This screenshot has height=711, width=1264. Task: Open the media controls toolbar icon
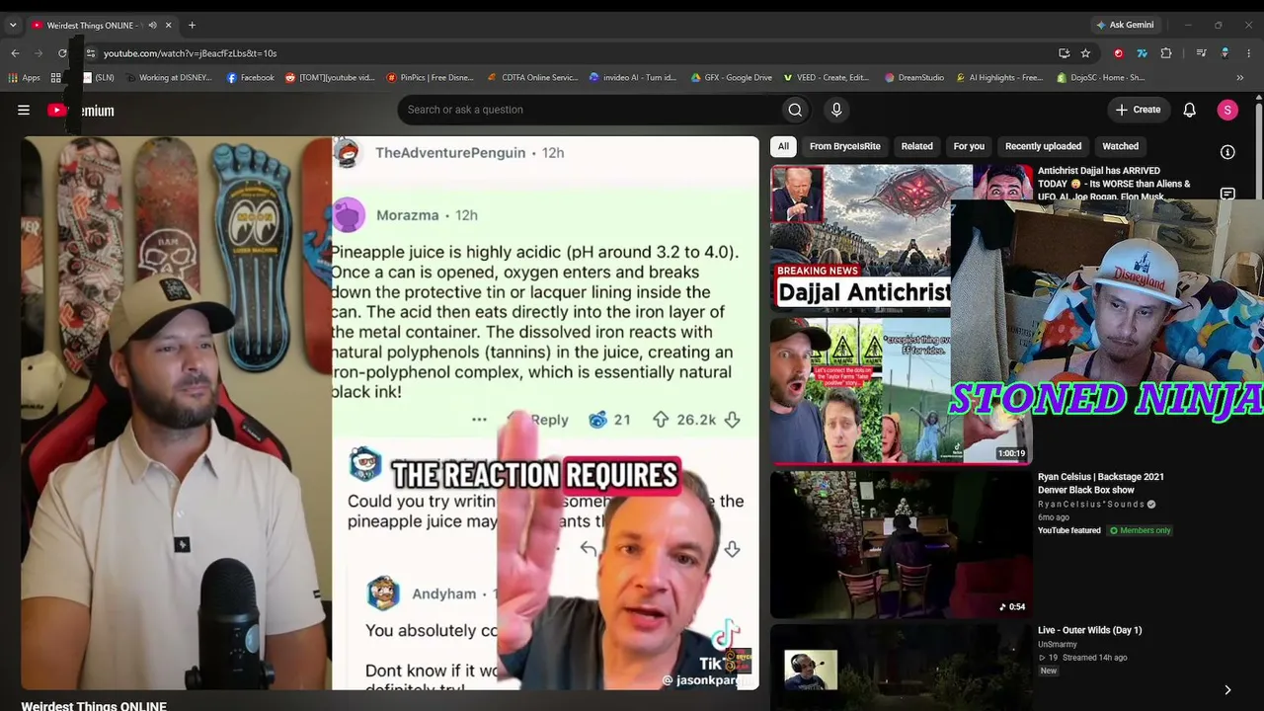point(1201,53)
